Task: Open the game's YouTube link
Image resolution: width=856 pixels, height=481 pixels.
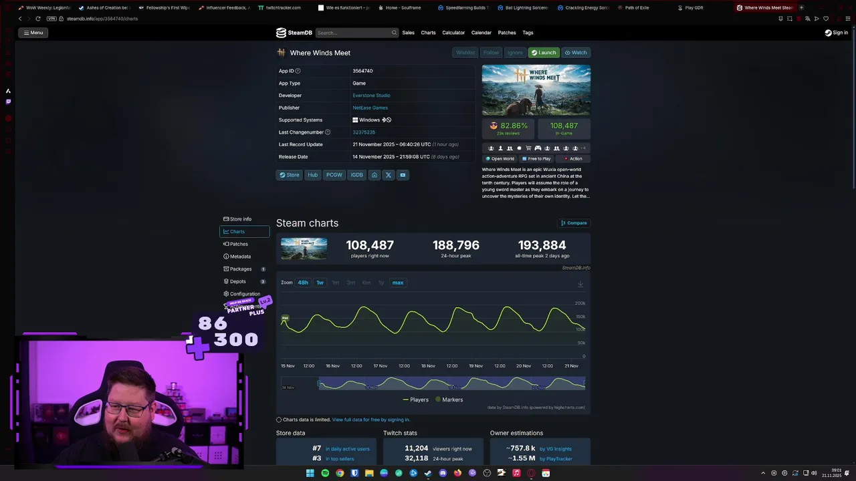Action: [x=403, y=175]
